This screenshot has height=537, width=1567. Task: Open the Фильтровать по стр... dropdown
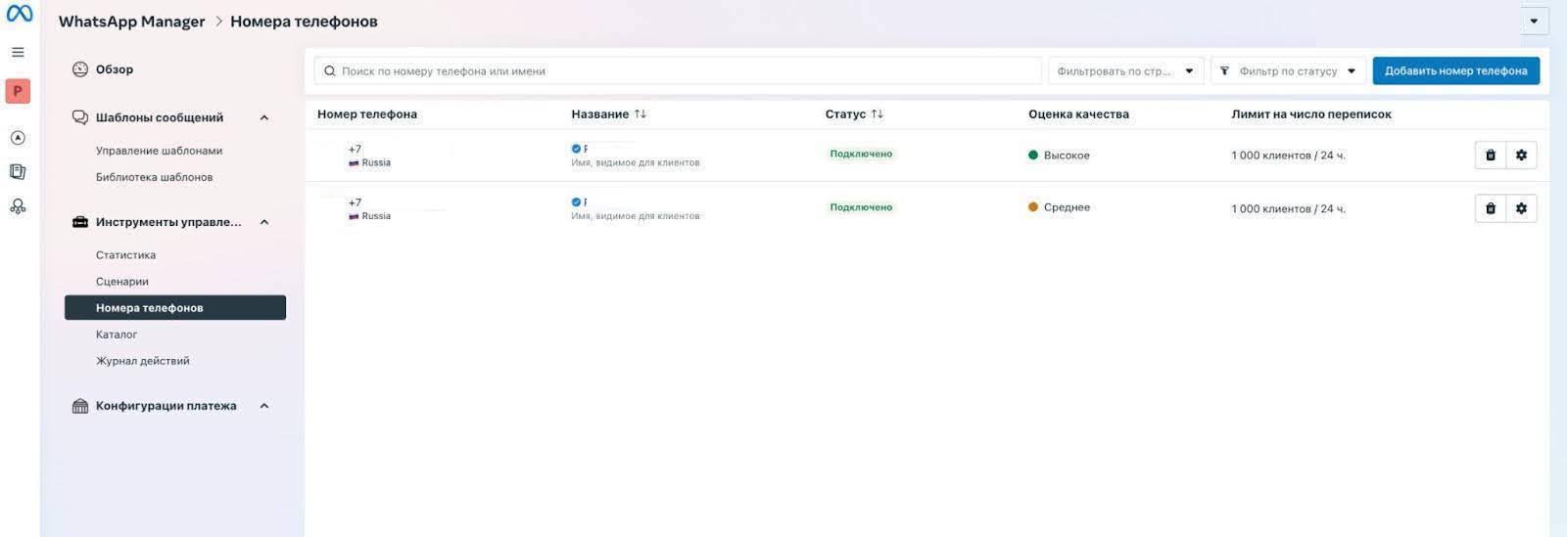1125,71
